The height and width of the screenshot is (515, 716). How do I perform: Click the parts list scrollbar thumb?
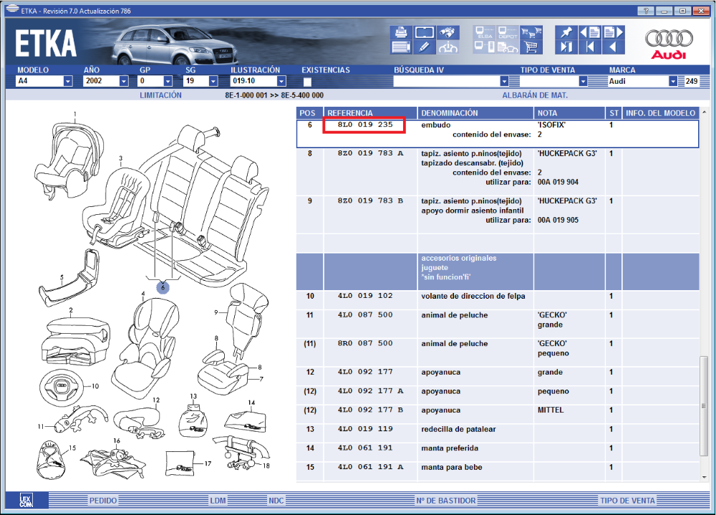(704, 406)
